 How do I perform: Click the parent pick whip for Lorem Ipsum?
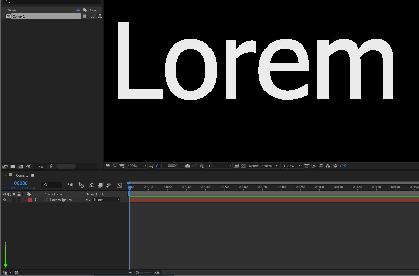[88, 200]
